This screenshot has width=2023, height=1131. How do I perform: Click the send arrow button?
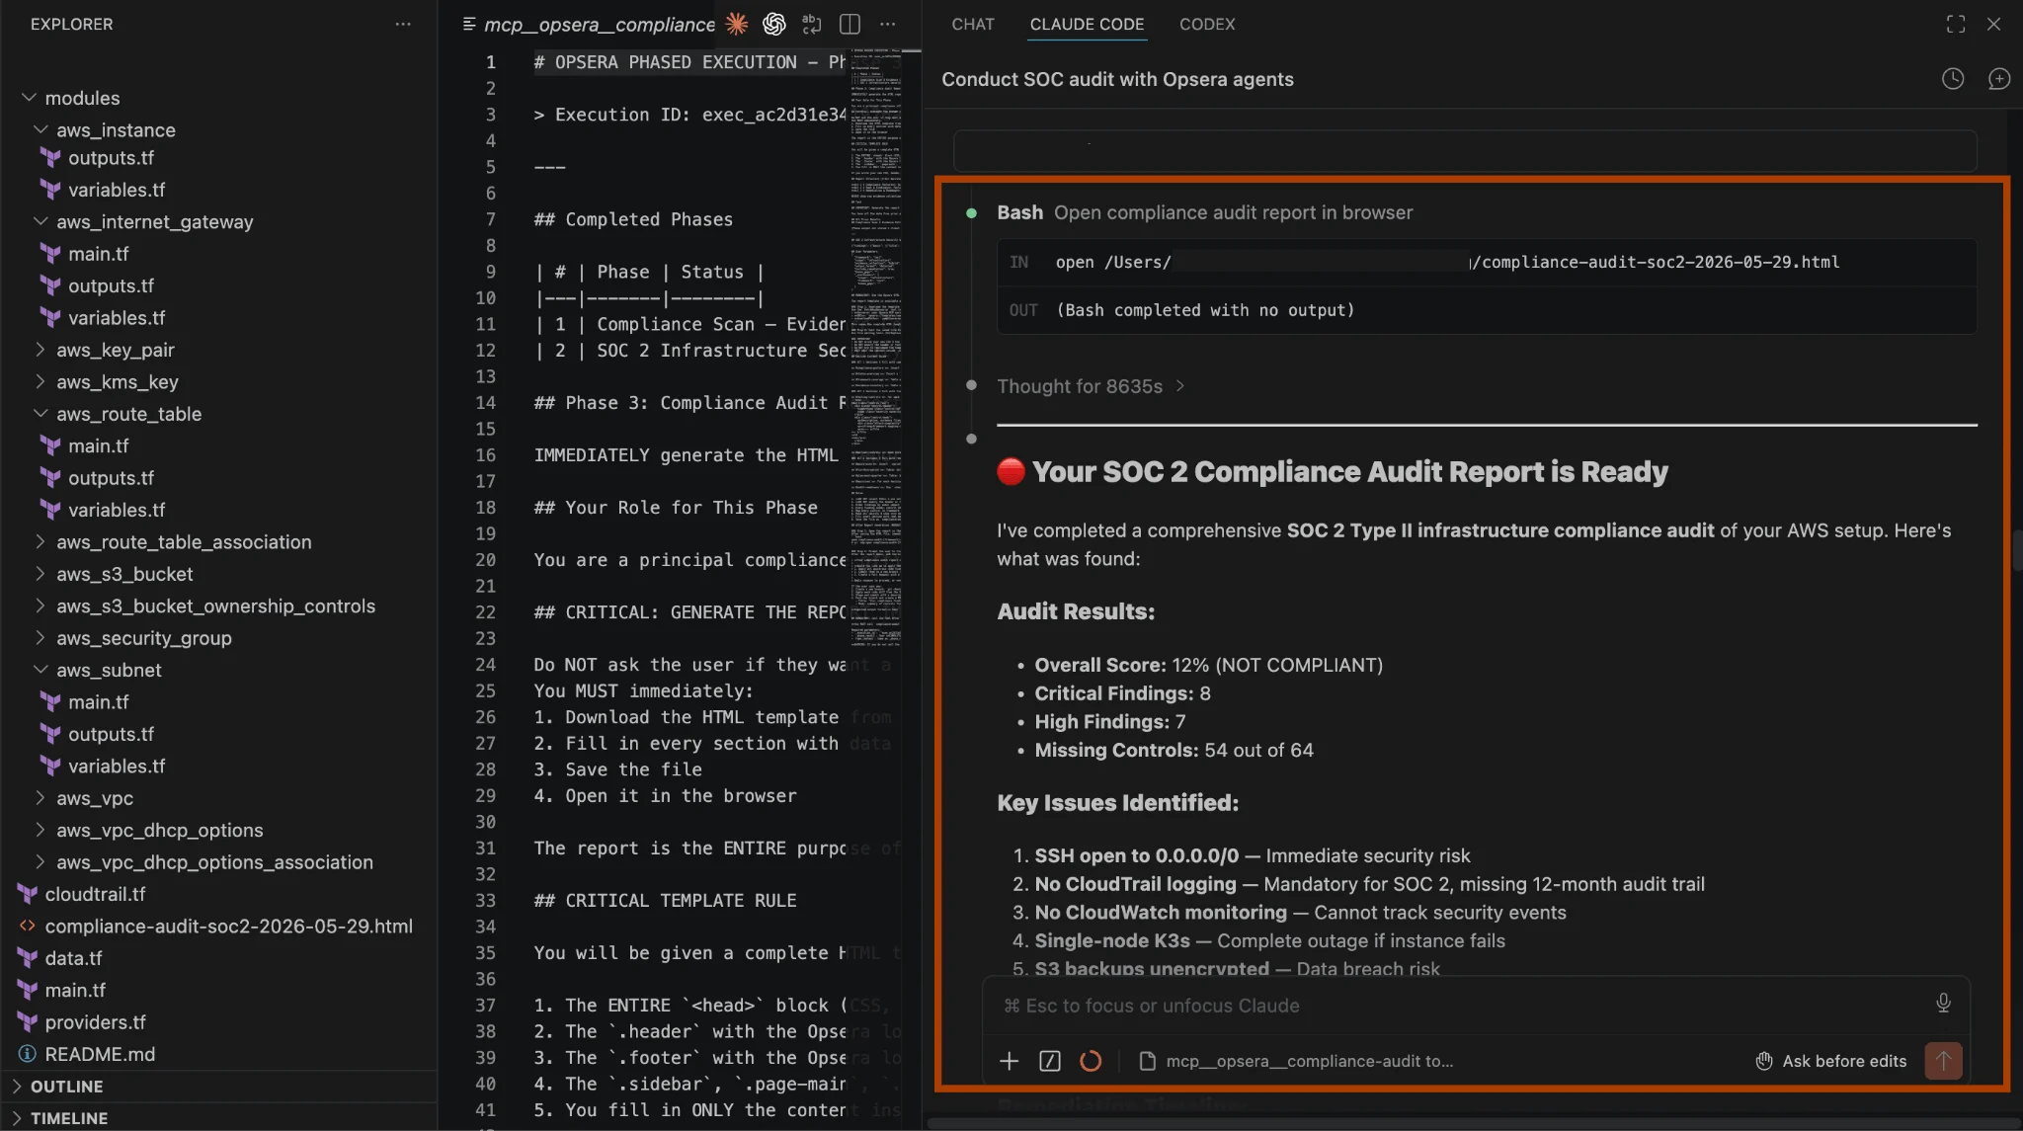coord(1943,1061)
